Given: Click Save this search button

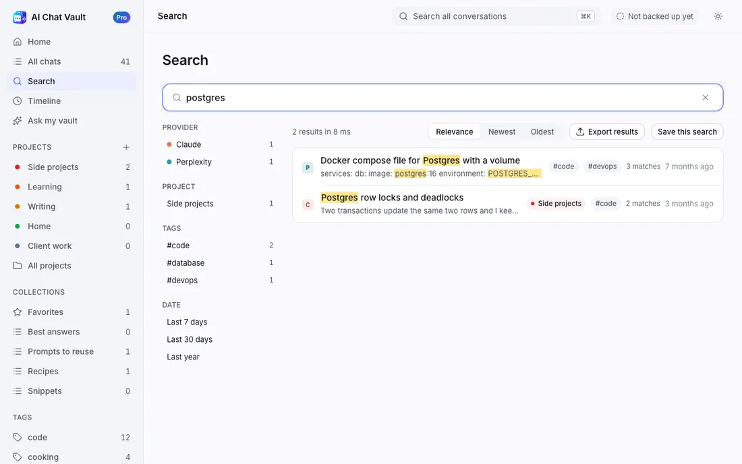Looking at the screenshot, I should coord(687,132).
